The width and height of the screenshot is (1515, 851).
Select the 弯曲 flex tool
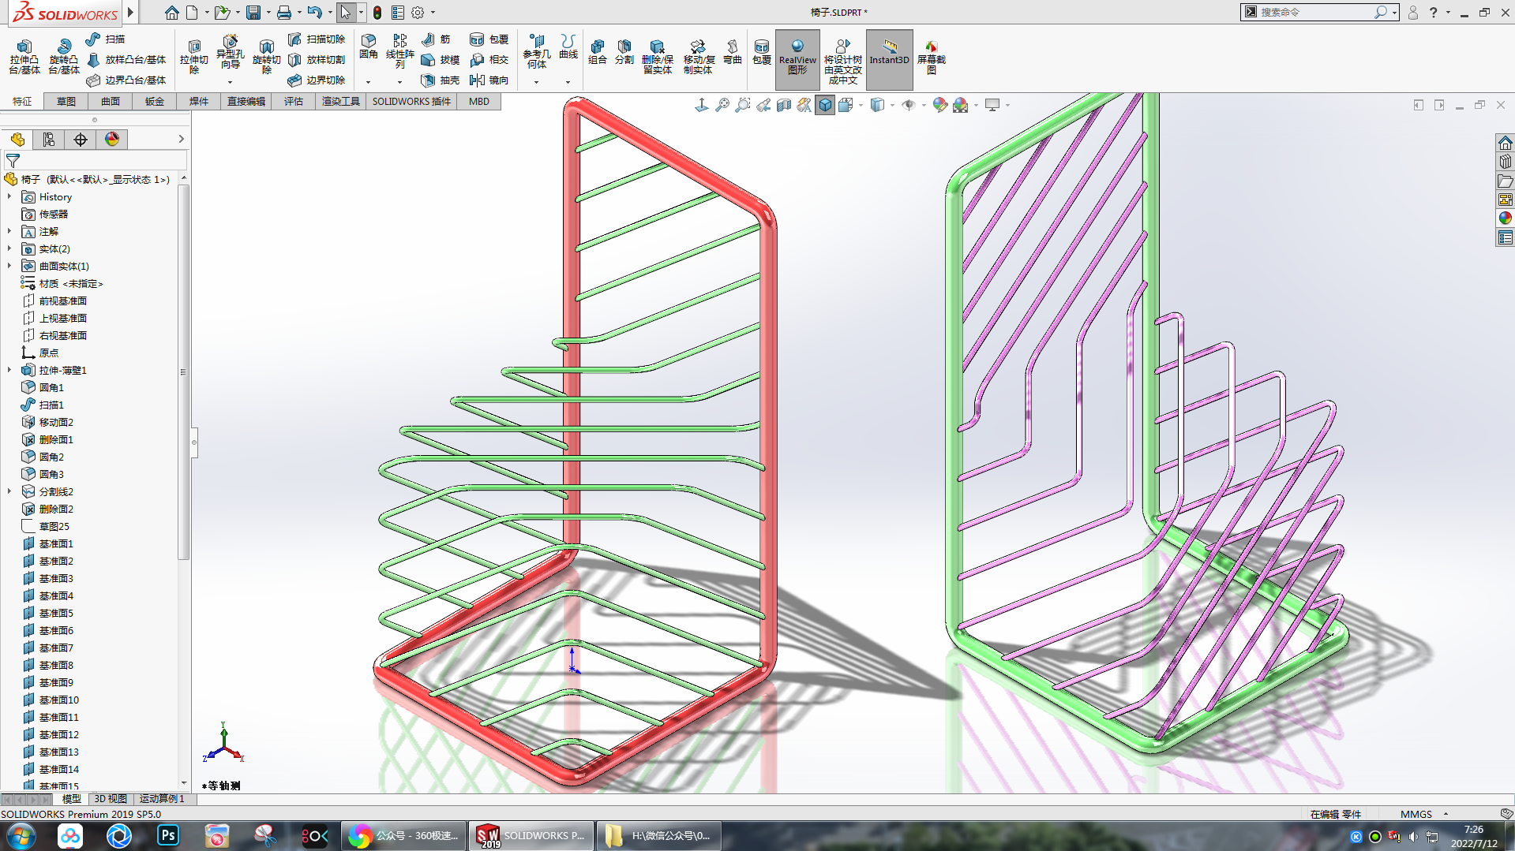[x=732, y=52]
